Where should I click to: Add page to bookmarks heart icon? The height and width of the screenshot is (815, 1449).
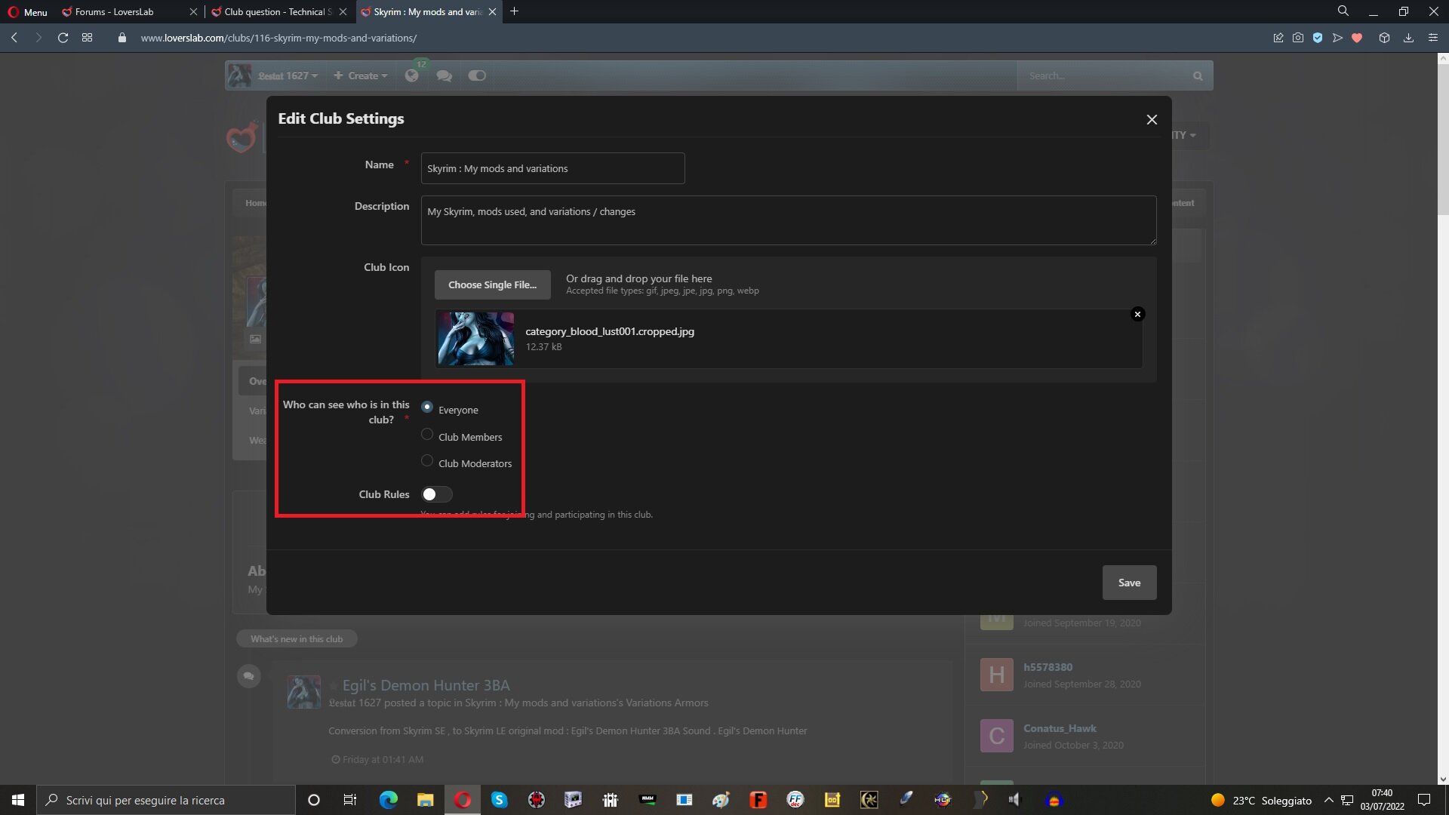coord(1357,38)
